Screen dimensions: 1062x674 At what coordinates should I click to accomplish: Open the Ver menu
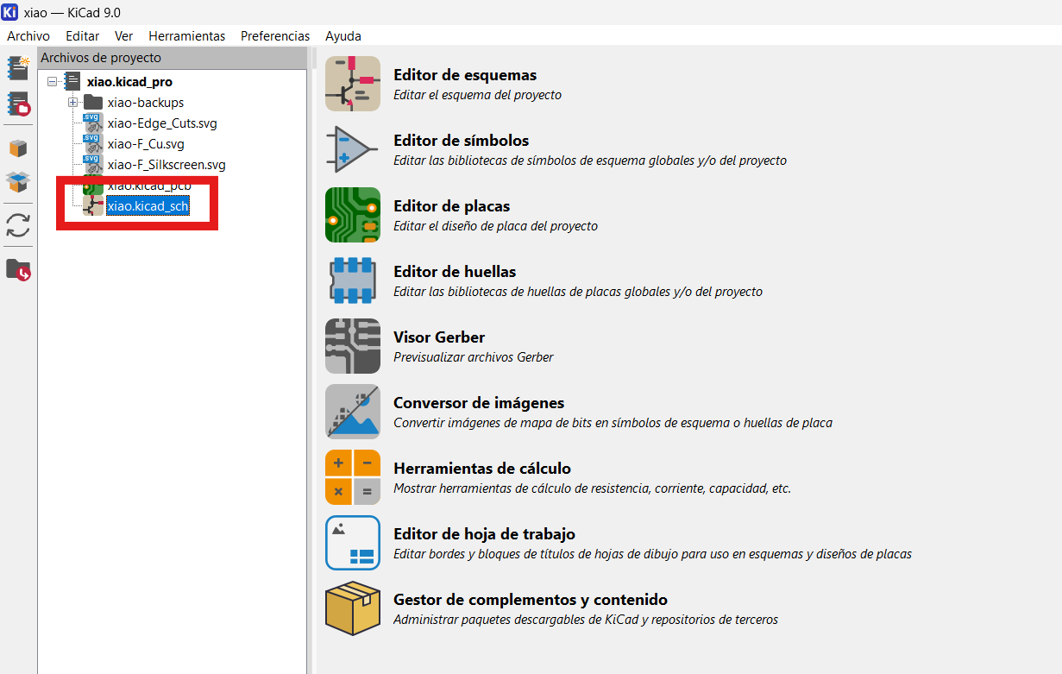click(x=124, y=36)
